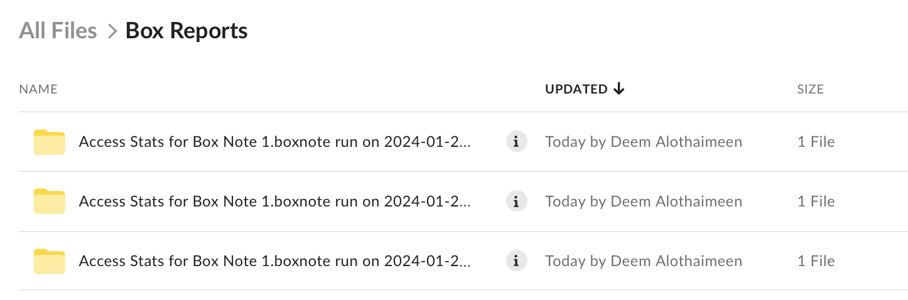The width and height of the screenshot is (908, 300).
Task: Open info for the first Access Stats folder
Action: (x=516, y=142)
